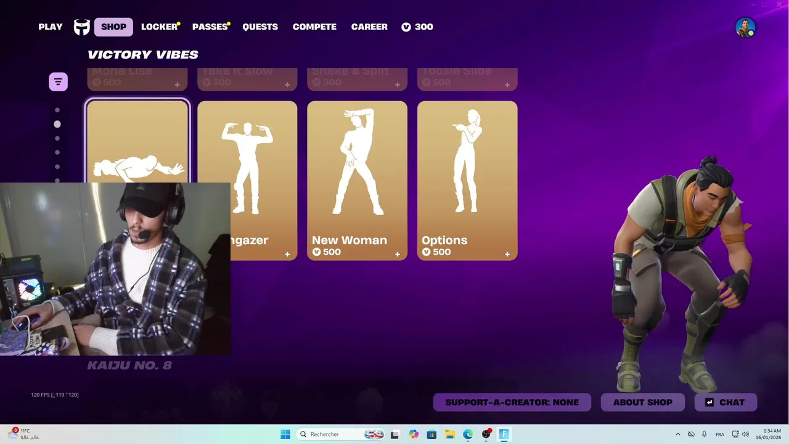Screen dimensions: 789x444
Task: Select the New Woman emote card
Action: (357, 181)
